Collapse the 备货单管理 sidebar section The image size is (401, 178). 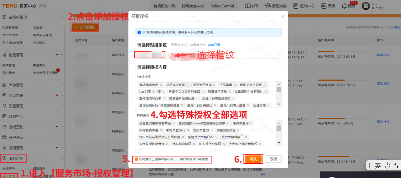coord(62,17)
